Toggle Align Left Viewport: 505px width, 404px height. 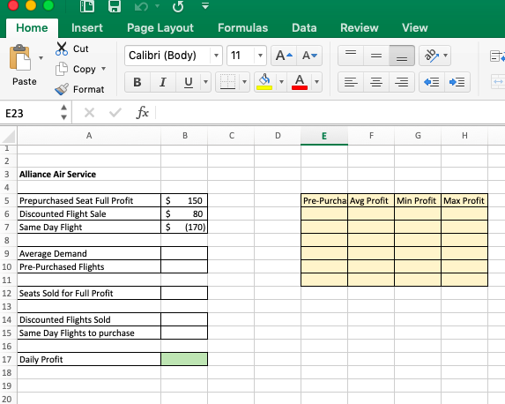point(351,82)
